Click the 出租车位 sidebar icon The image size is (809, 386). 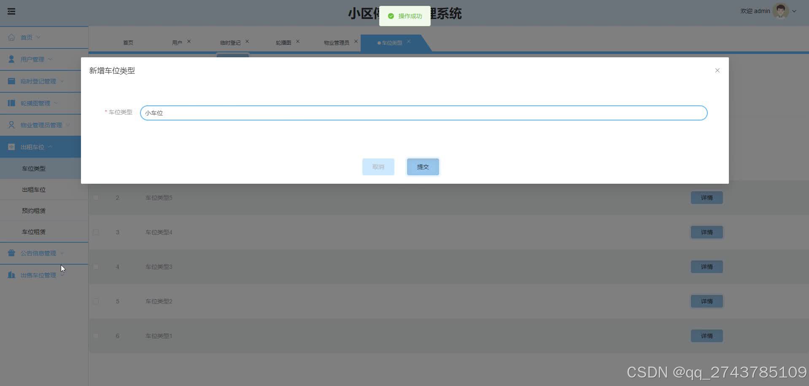11,147
